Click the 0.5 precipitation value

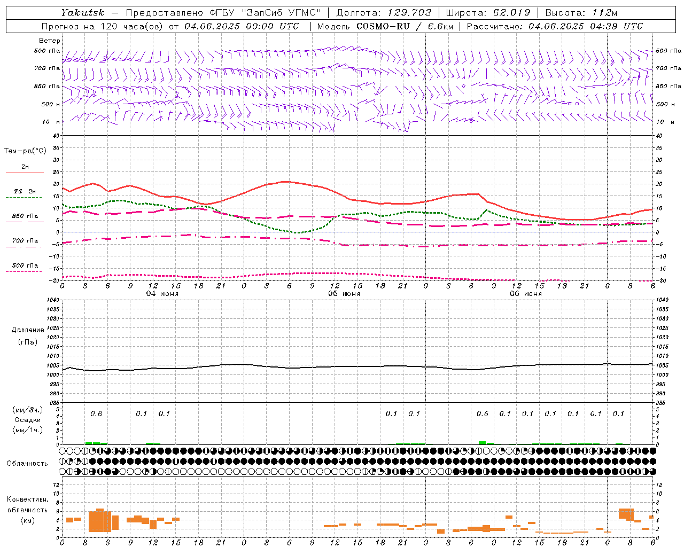(483, 413)
